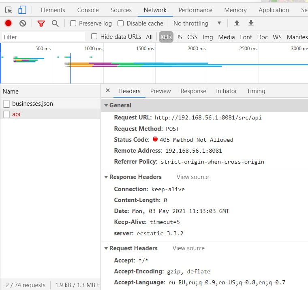Open network search with magnifier icon

tap(55, 23)
